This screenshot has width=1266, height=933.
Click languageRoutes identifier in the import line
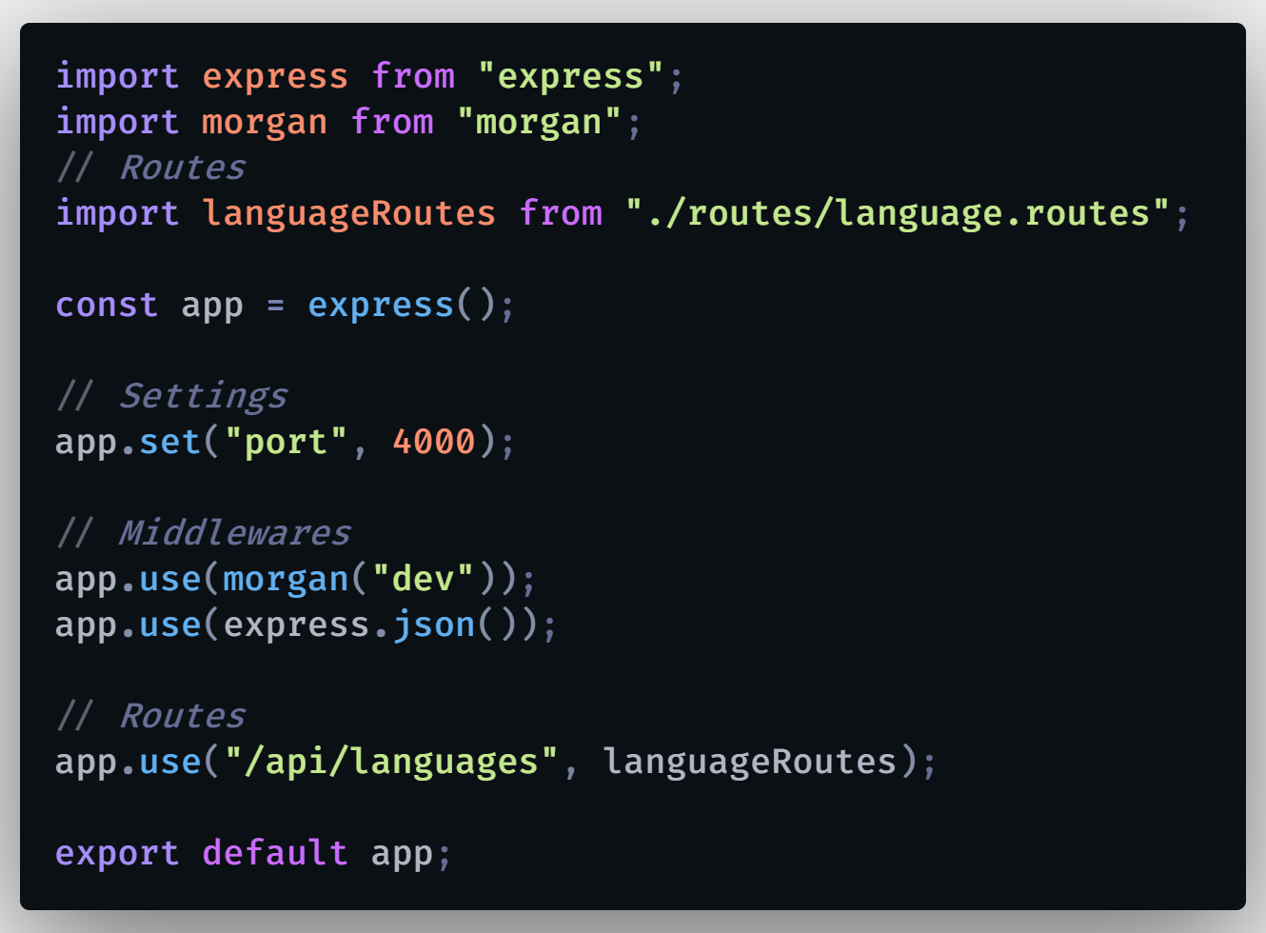(x=348, y=213)
